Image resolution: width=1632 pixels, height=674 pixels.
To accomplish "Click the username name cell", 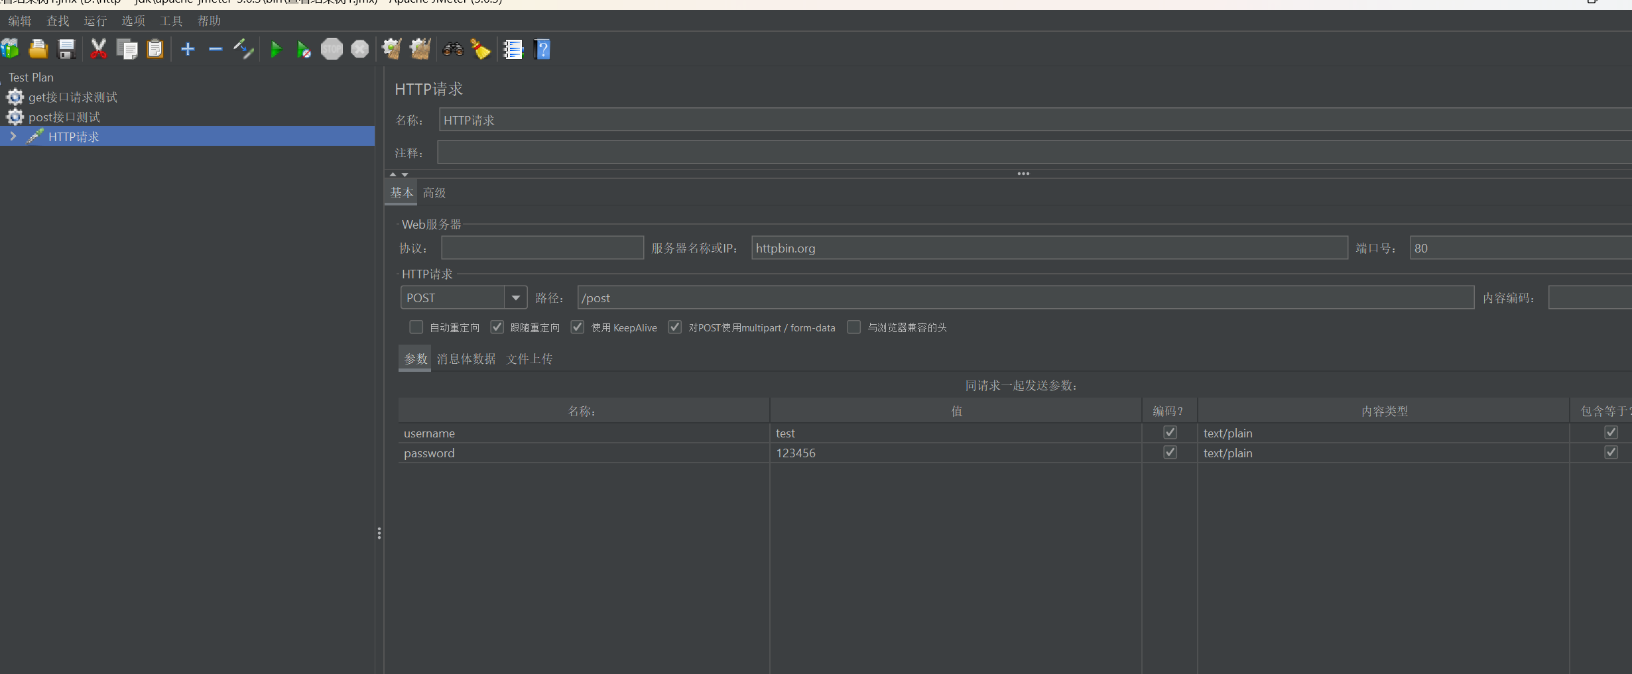I will [x=584, y=433].
